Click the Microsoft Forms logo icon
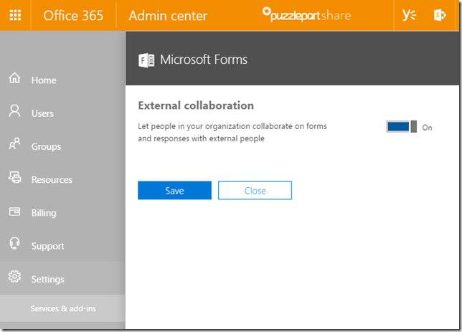This screenshot has width=462, height=332. (x=146, y=60)
